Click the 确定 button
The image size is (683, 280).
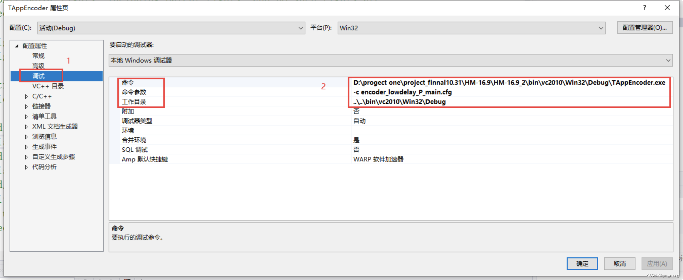click(x=582, y=264)
